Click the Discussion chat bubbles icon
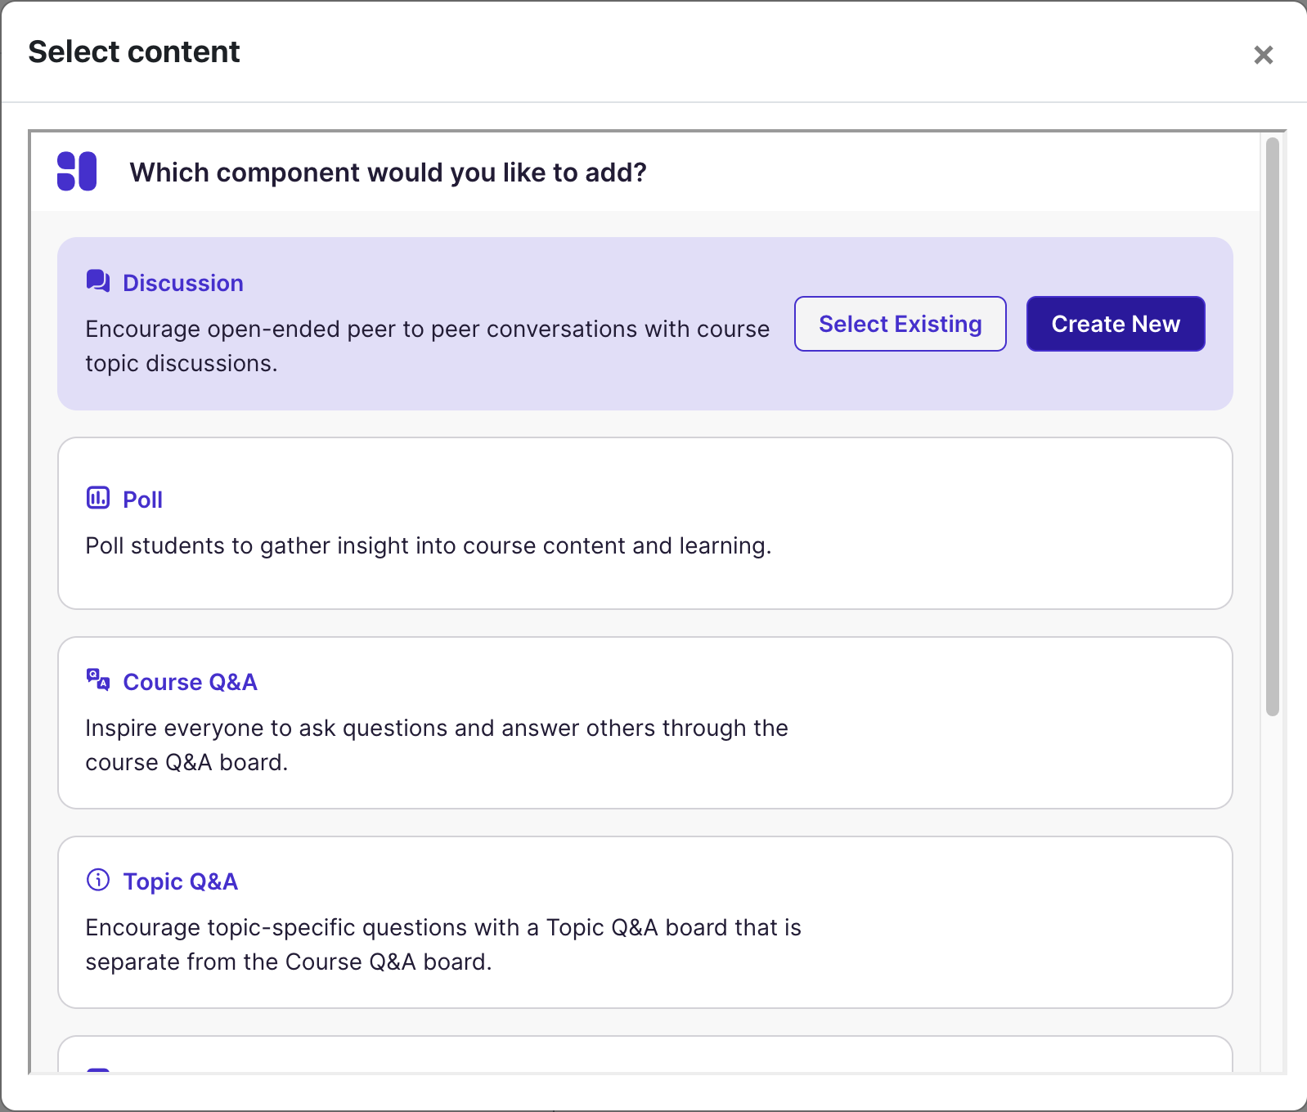Screen dimensions: 1307x1112 [x=98, y=281]
